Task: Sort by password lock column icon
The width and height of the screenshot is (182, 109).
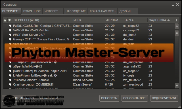Action: pyautogui.click(x=5, y=20)
